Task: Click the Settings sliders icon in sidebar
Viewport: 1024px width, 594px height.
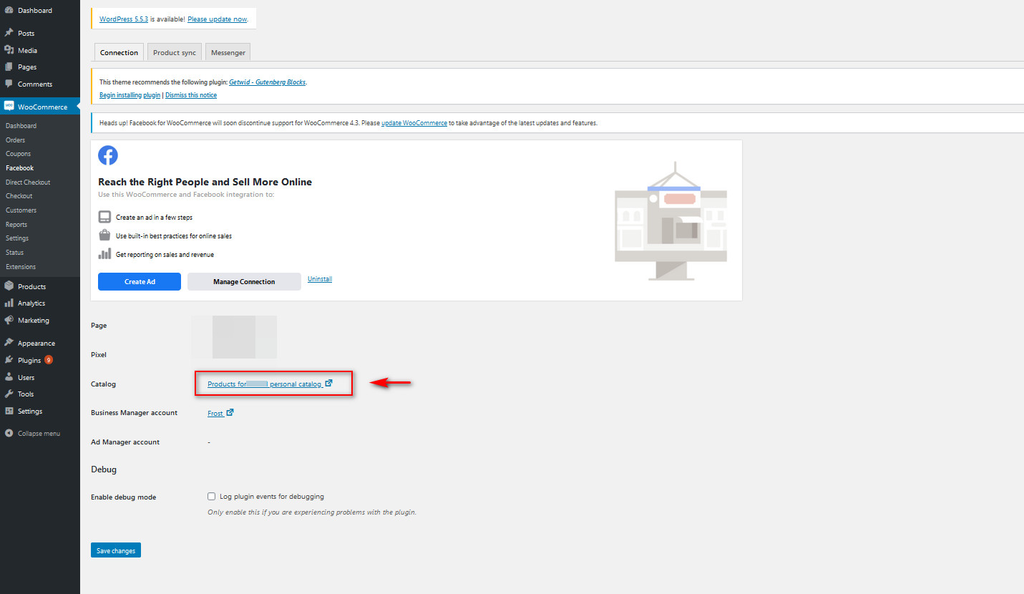Action: click(x=9, y=411)
